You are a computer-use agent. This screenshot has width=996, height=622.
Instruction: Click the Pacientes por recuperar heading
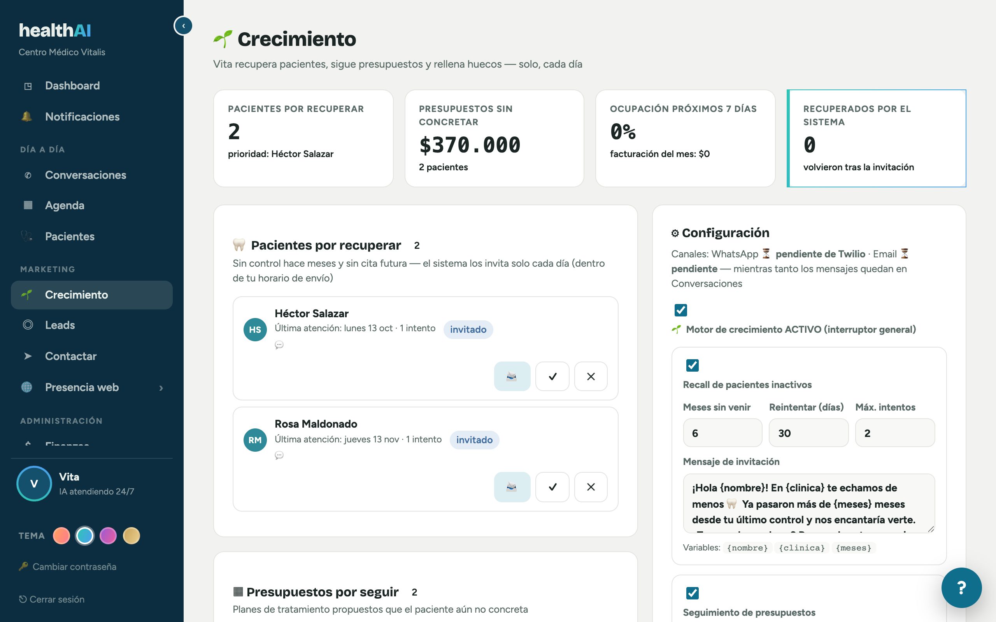(x=326, y=246)
